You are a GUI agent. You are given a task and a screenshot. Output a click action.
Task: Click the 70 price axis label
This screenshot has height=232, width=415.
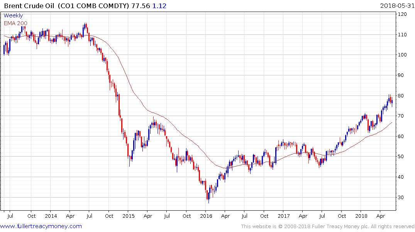[x=401, y=116]
